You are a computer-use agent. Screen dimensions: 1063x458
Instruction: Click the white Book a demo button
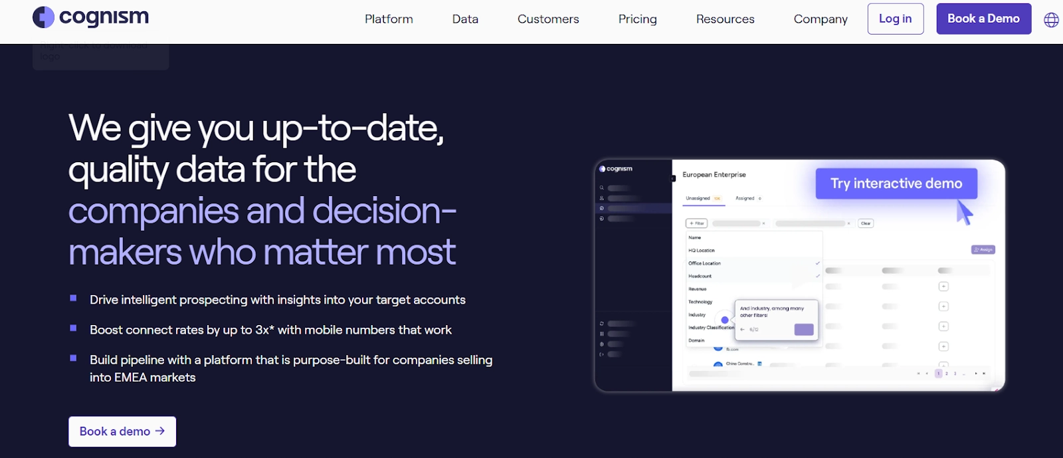click(122, 431)
